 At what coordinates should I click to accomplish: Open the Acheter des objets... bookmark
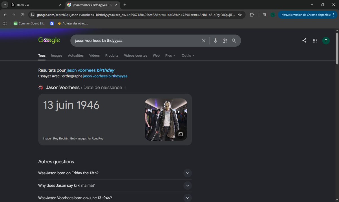click(x=73, y=23)
